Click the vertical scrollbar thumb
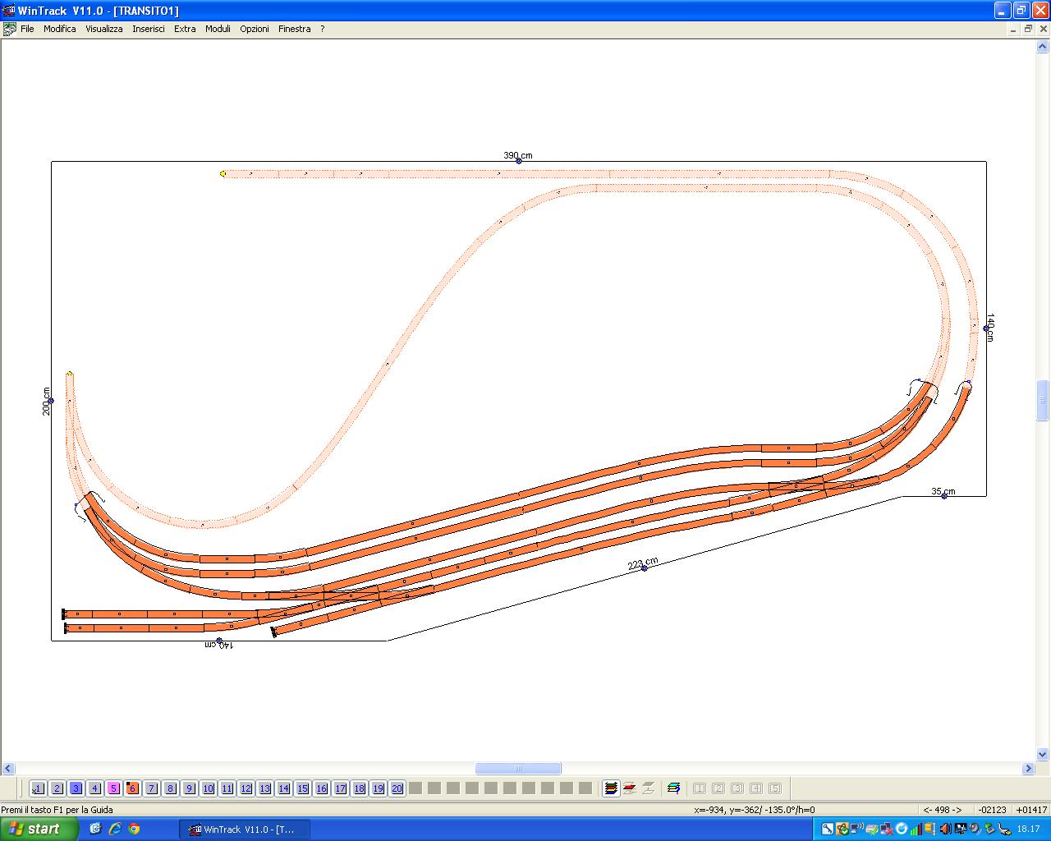This screenshot has height=841, width=1051. (x=1044, y=401)
